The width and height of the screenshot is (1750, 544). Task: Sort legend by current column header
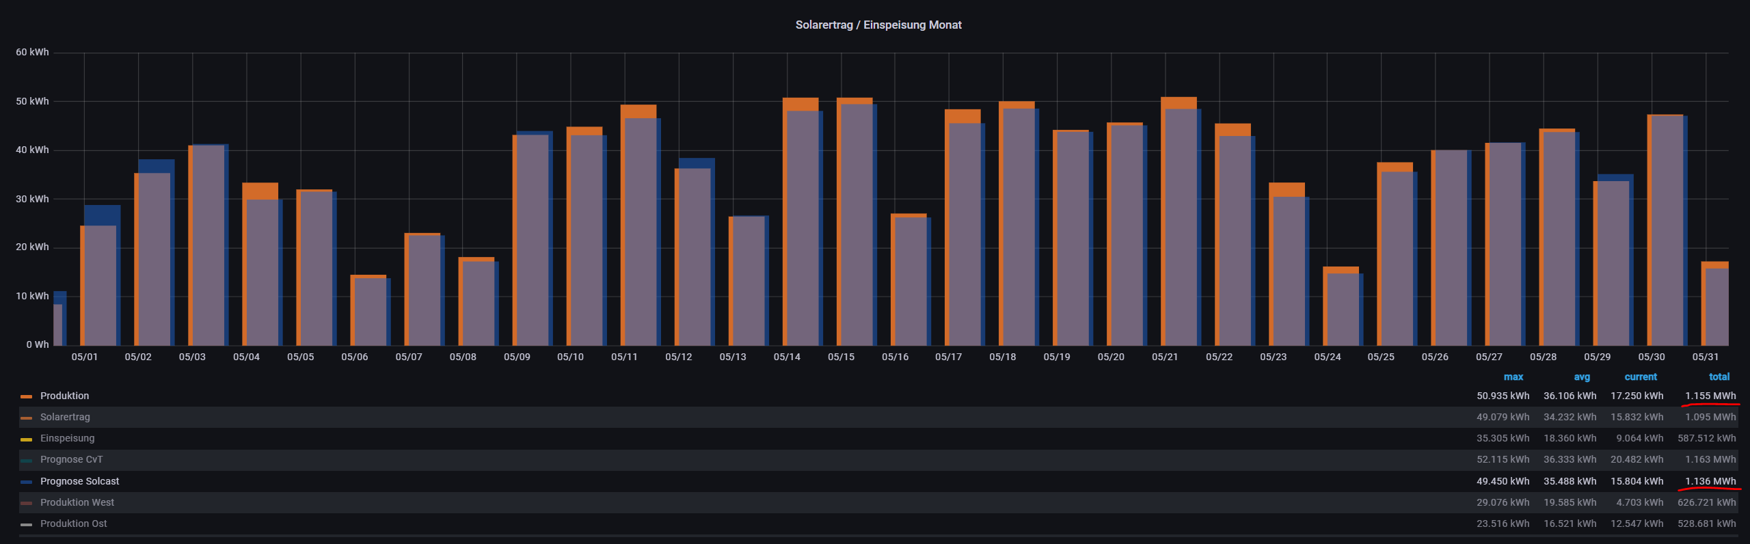tap(1640, 377)
